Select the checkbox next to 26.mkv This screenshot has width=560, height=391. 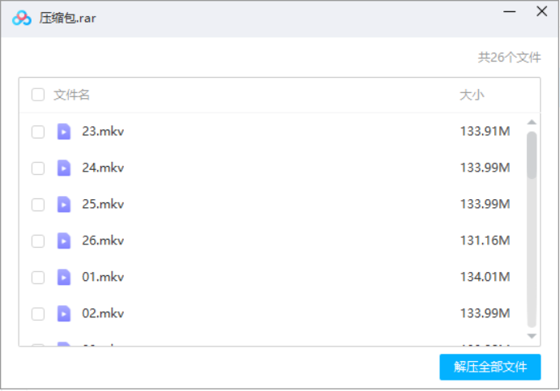pos(38,241)
